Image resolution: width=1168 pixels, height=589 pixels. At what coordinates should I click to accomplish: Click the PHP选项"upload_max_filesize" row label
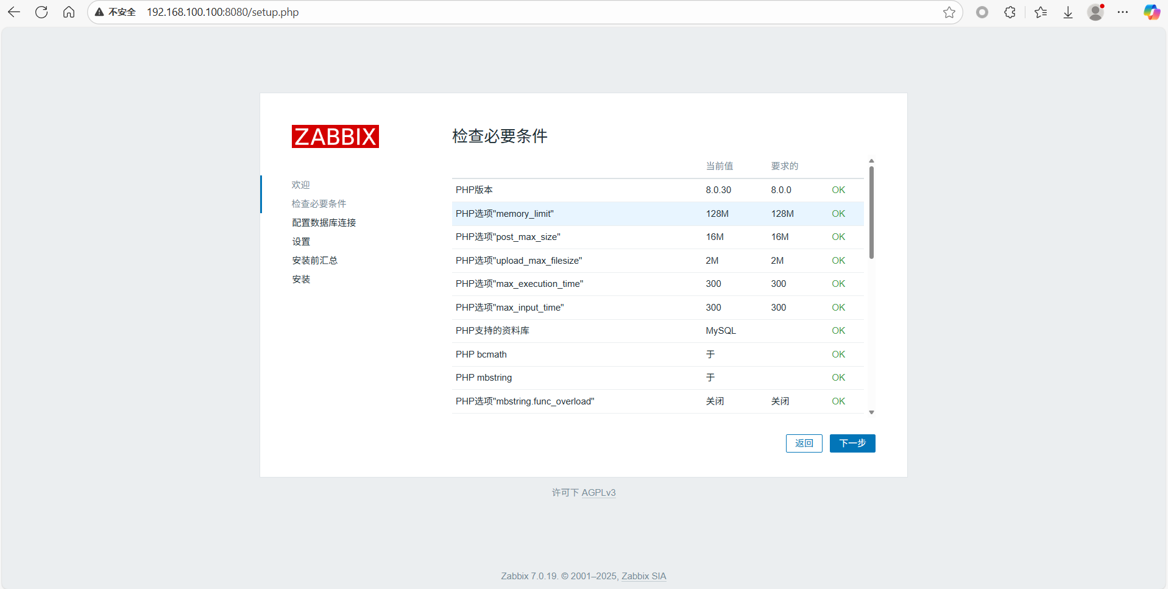click(519, 261)
